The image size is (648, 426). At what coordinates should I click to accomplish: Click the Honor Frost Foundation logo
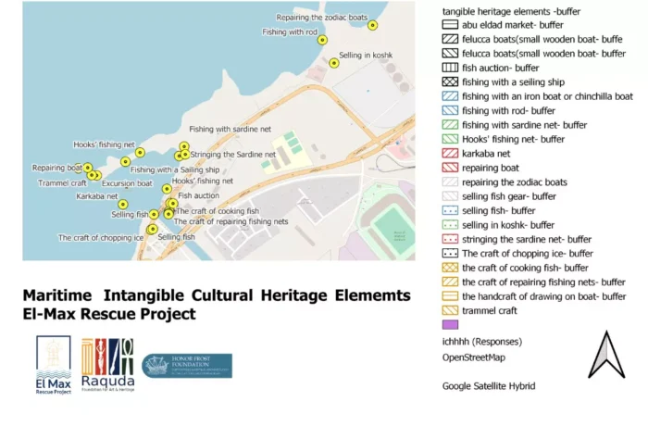(x=187, y=366)
